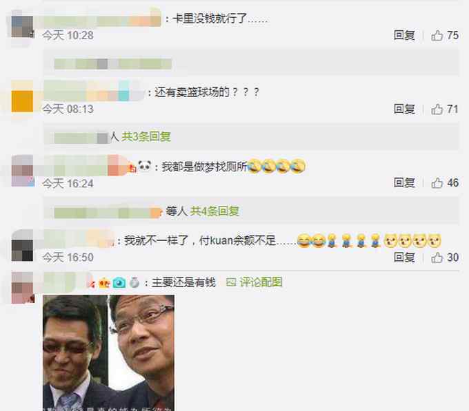The image size is (469, 411).
Task: Expand 共3条回复 thread
Action: coord(146,137)
